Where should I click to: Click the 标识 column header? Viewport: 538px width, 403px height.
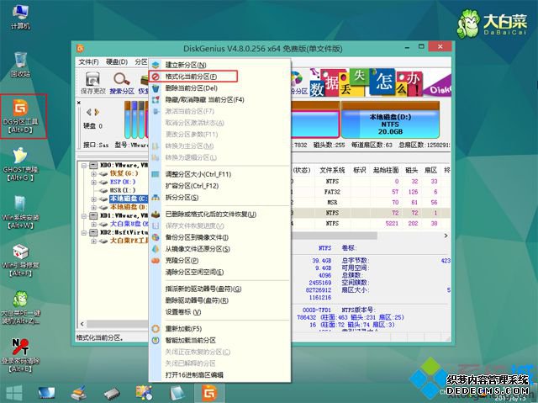pyautogui.click(x=359, y=170)
